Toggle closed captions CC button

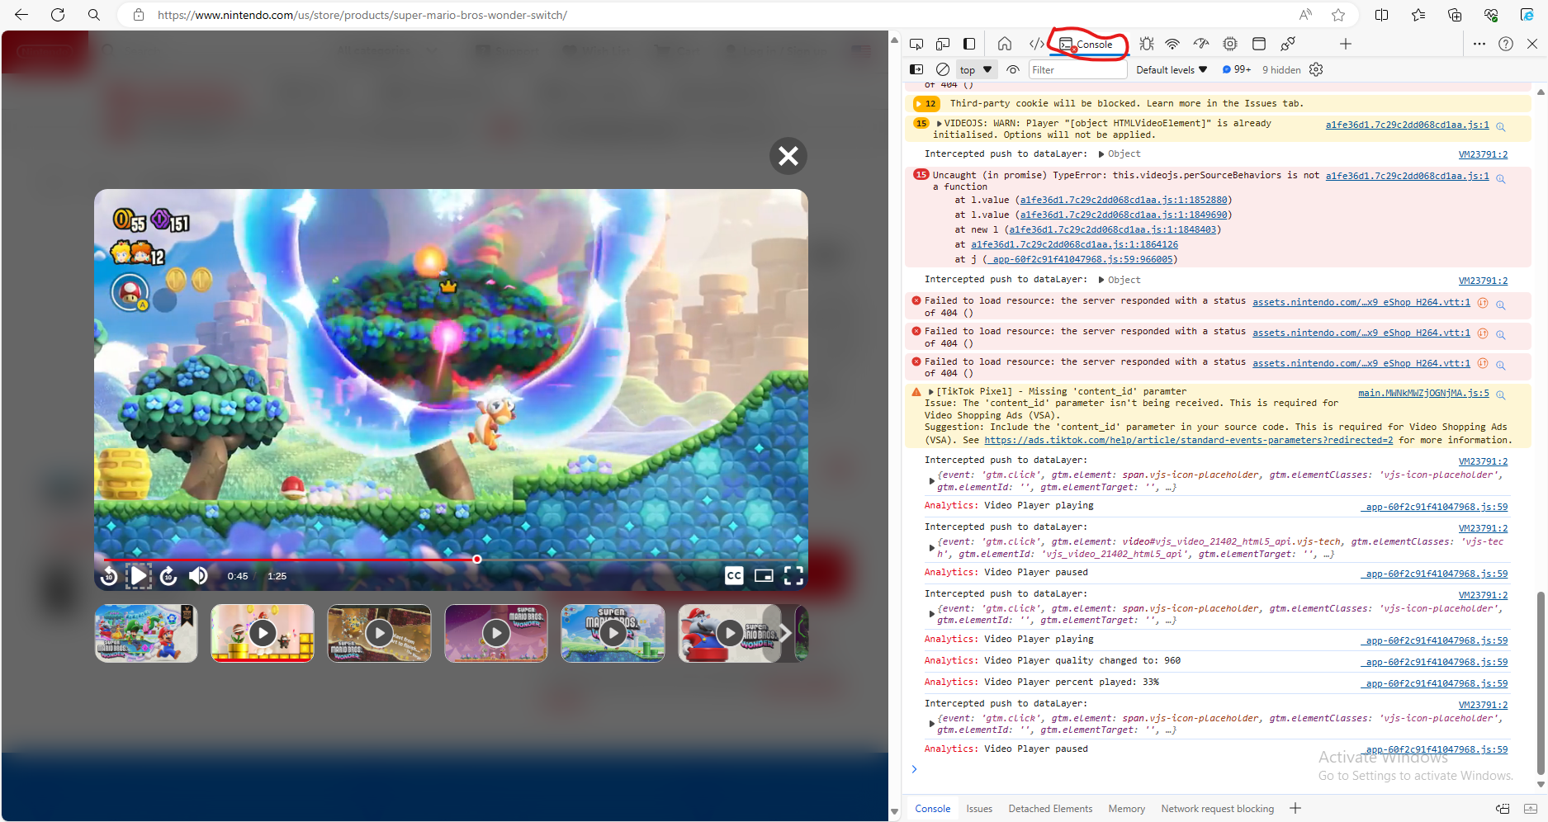click(734, 576)
